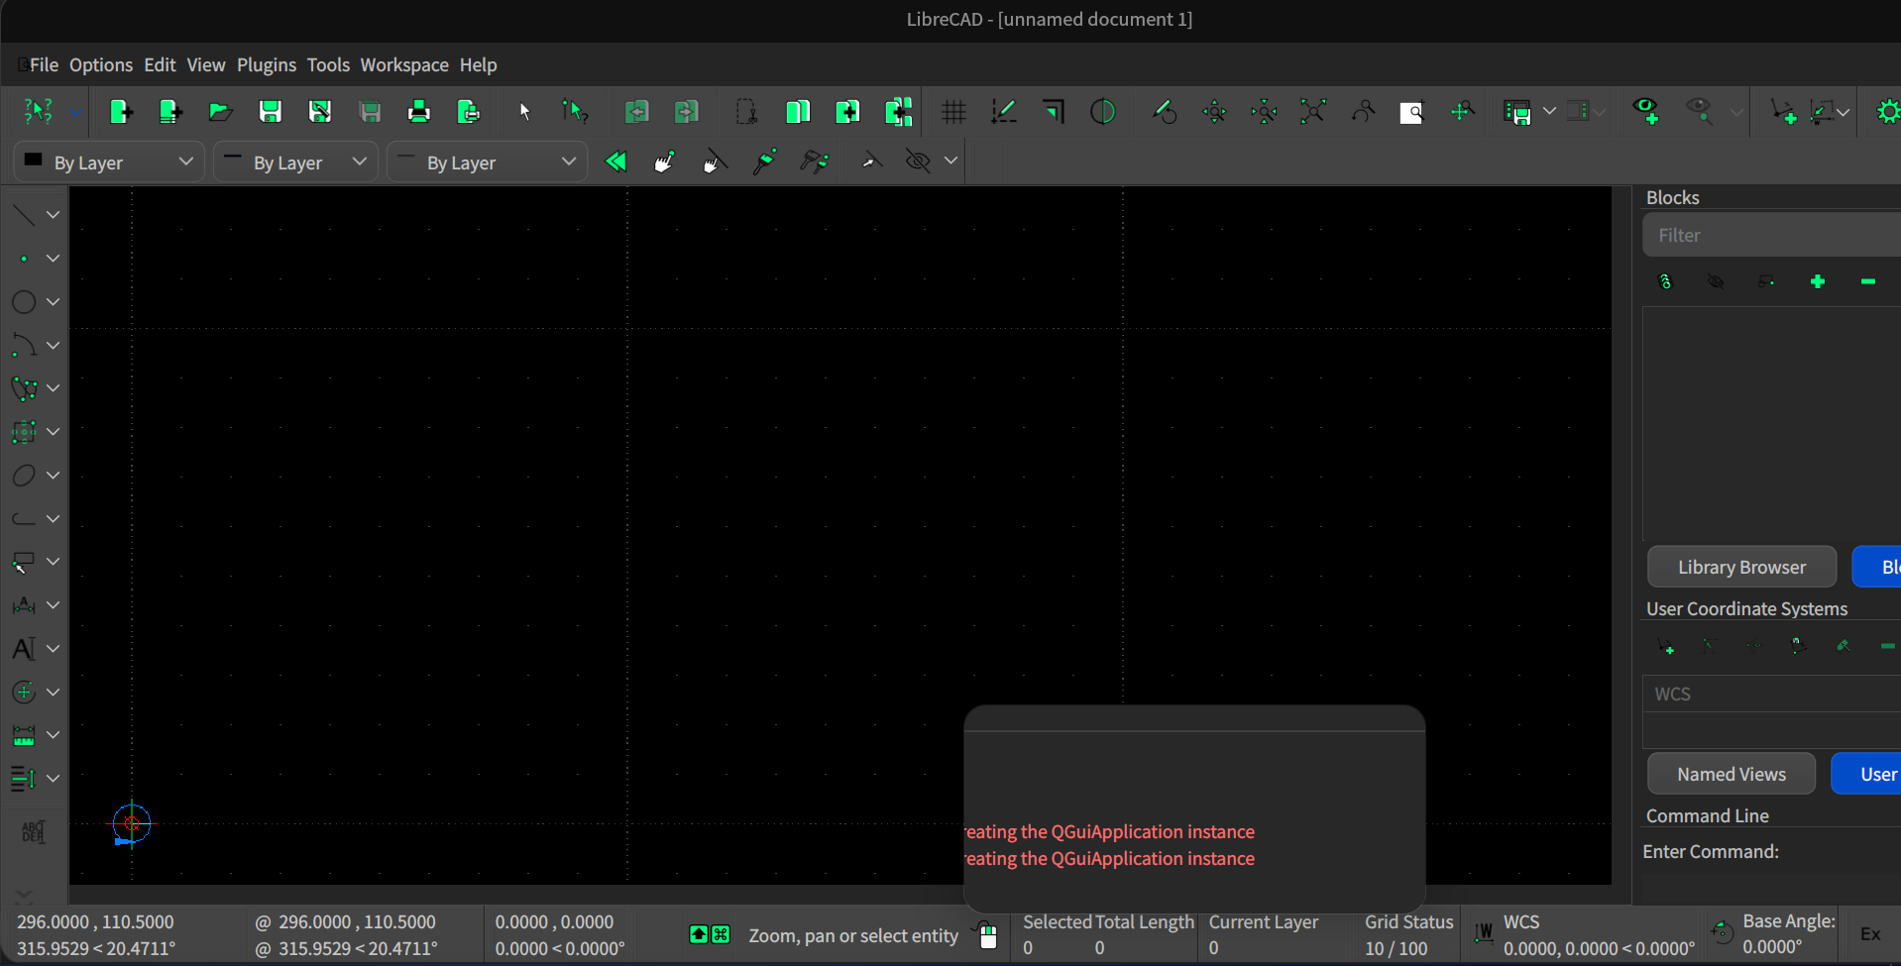Screen dimensions: 1901x966
Task: Open the line type By Layer dropdown
Action: tap(487, 161)
